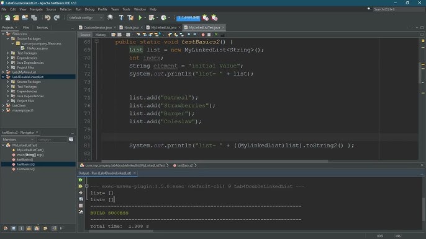Open the default config dropdown
Viewport: 426px width, 239px height.
tap(86, 17)
